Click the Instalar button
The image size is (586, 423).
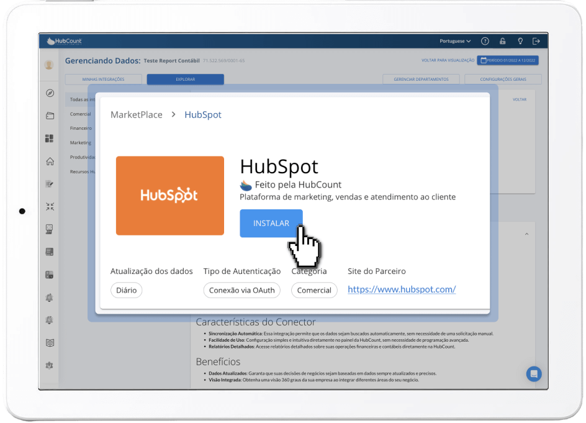(x=271, y=223)
